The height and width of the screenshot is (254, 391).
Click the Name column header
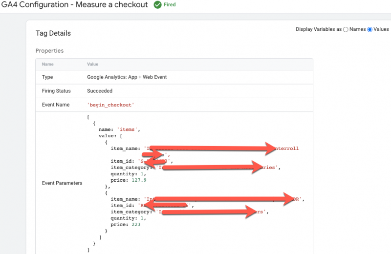point(47,64)
